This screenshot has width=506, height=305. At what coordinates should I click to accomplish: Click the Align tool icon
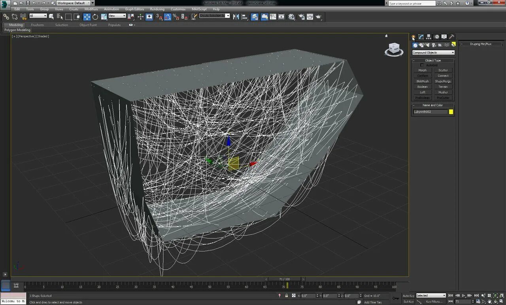point(245,17)
